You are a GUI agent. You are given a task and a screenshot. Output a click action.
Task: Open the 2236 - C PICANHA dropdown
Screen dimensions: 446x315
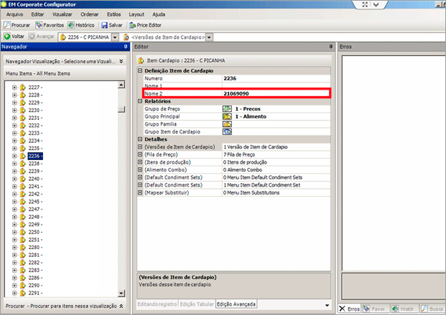pos(117,37)
